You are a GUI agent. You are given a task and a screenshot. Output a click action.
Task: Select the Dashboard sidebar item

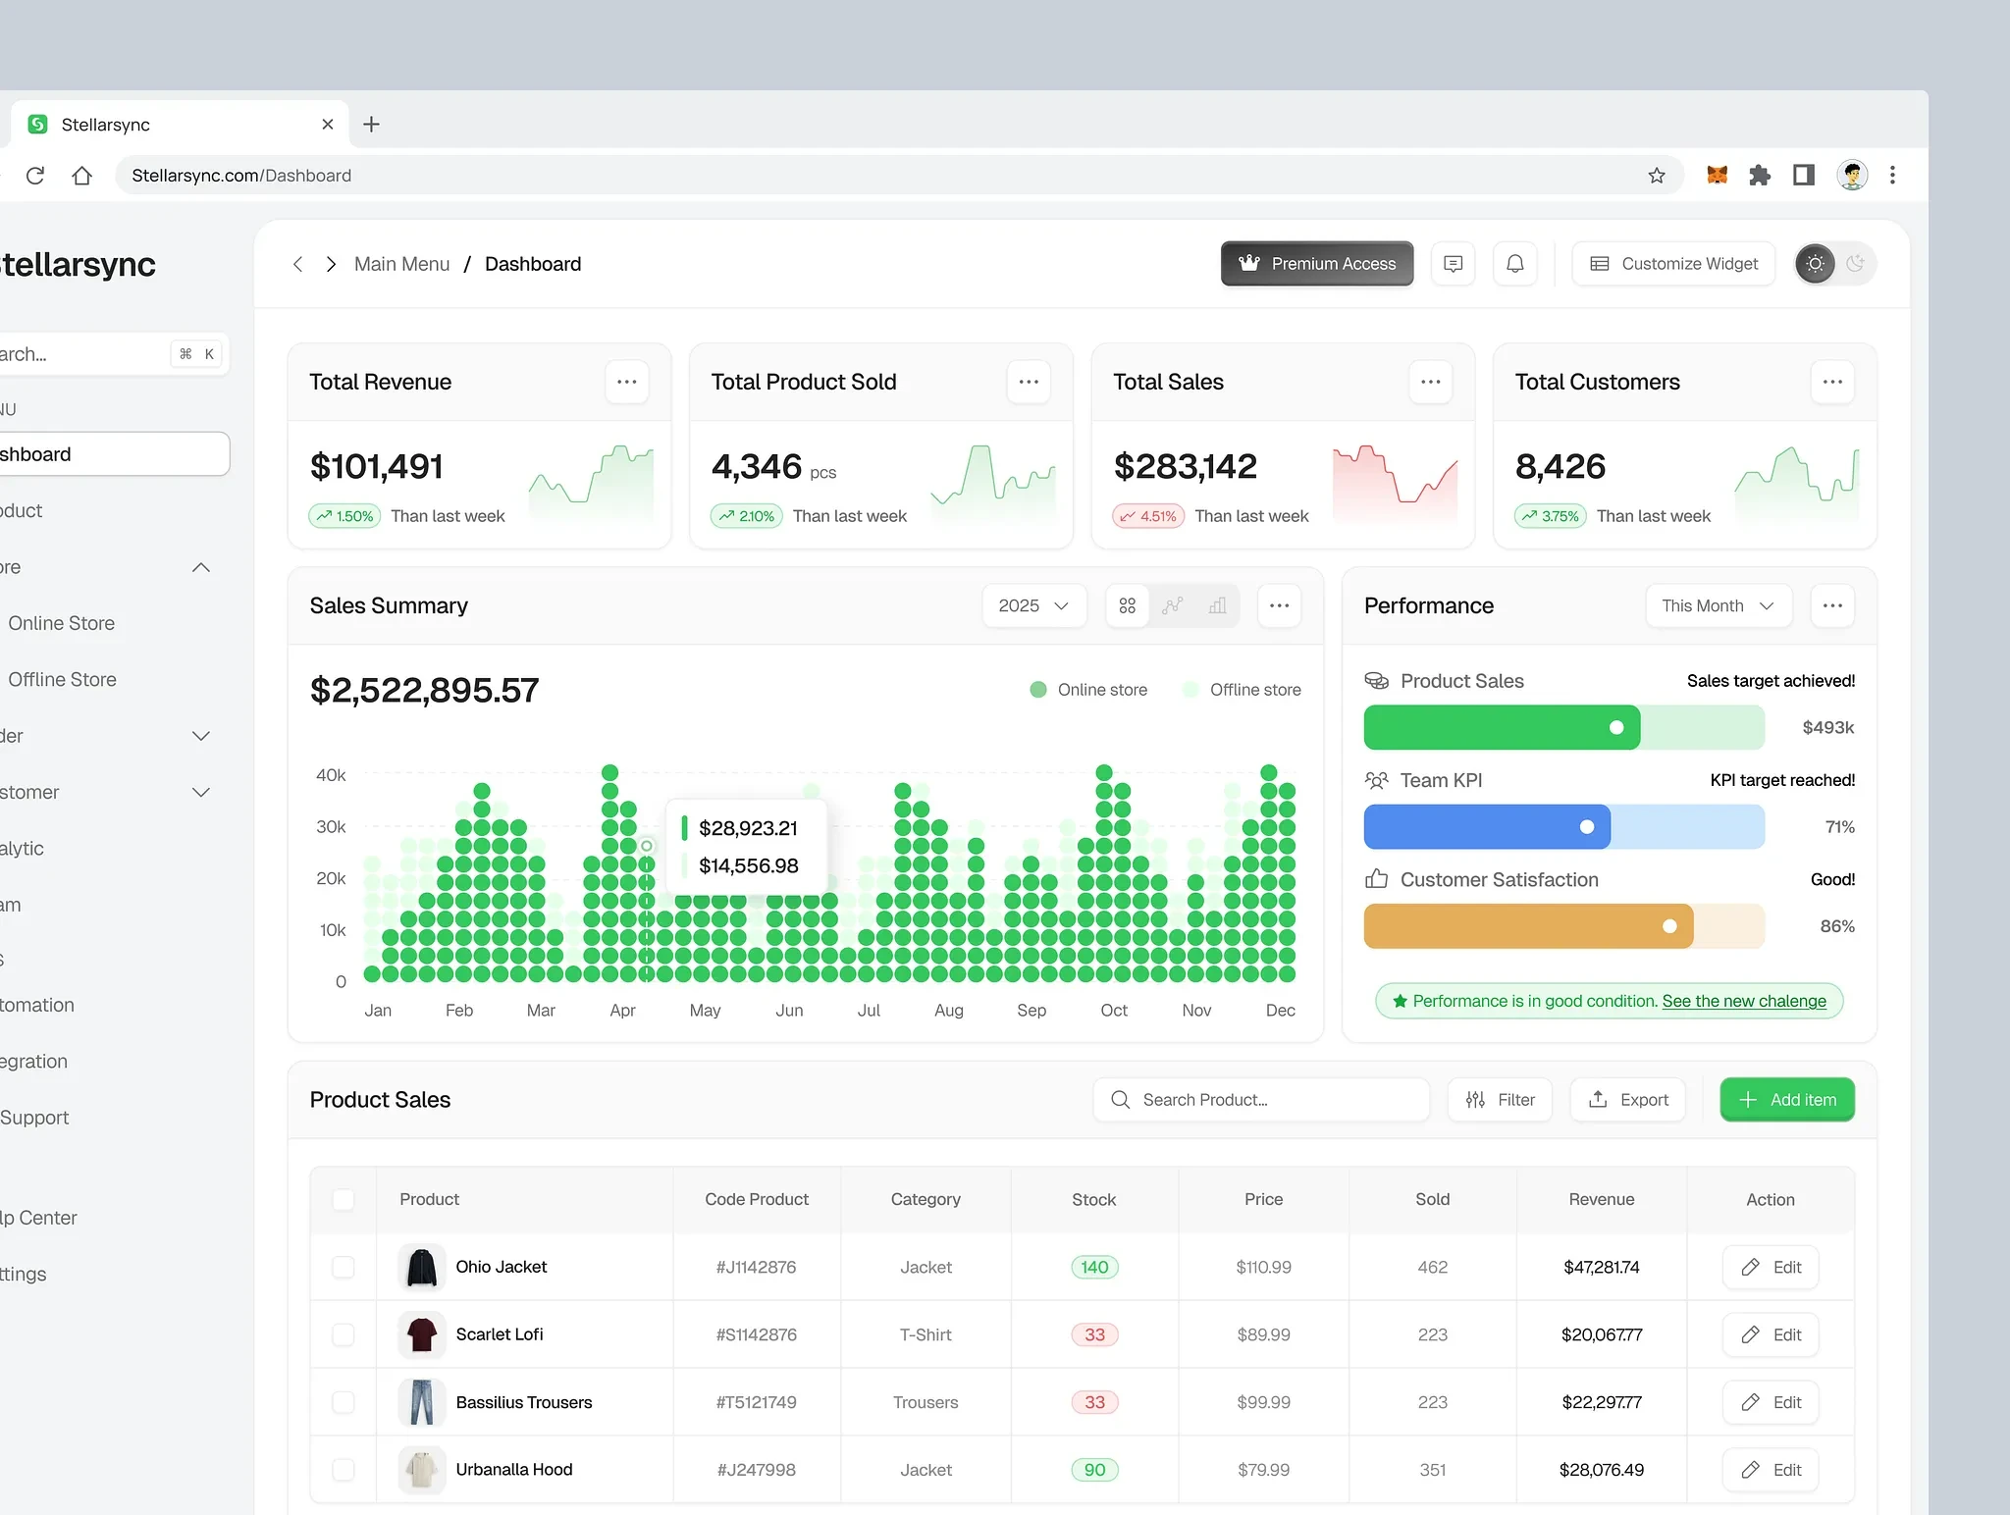[113, 454]
